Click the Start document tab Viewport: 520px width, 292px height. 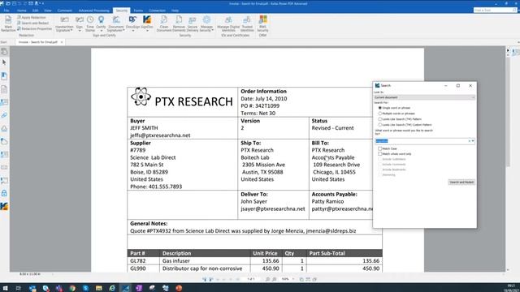[3, 42]
